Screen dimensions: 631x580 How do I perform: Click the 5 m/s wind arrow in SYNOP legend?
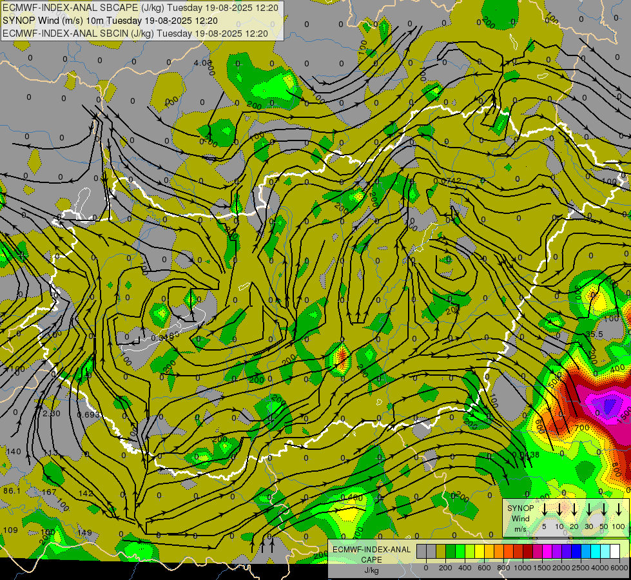pyautogui.click(x=544, y=510)
